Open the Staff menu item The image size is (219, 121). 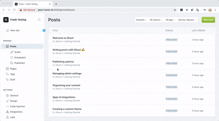pos(12,80)
